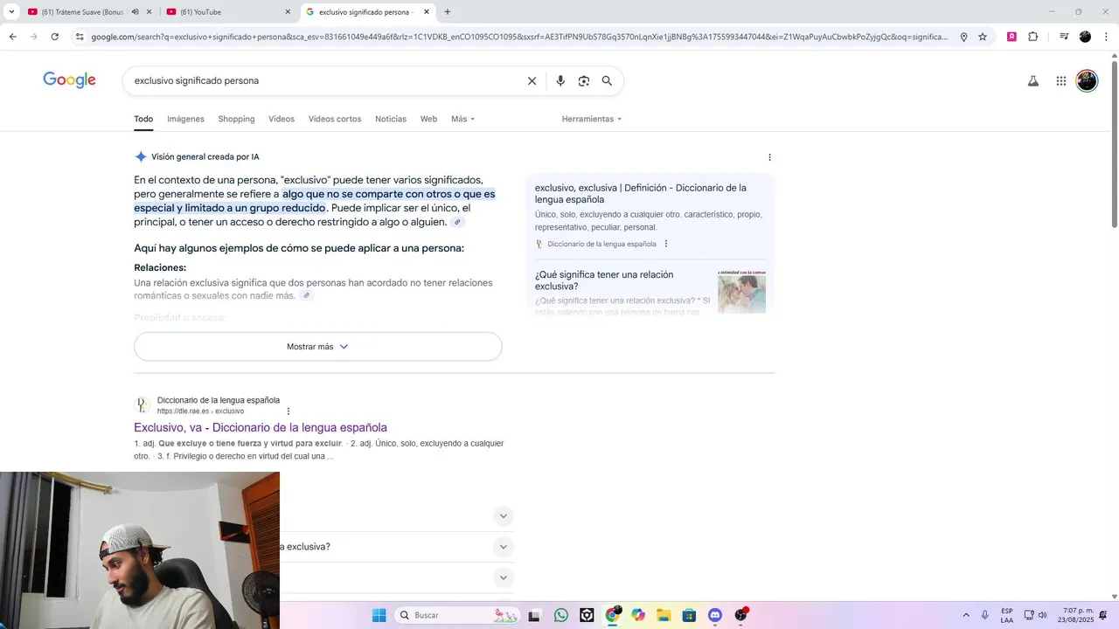The height and width of the screenshot is (629, 1119).
Task: Open three-dot menu in Diccionario source card
Action: pos(666,244)
